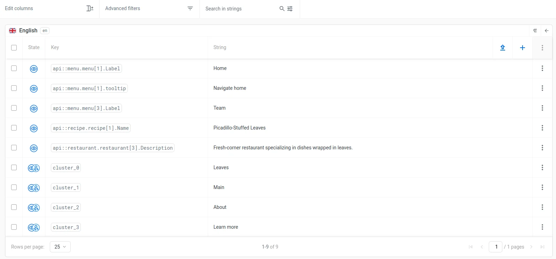Open the rows per page dropdown

point(60,247)
